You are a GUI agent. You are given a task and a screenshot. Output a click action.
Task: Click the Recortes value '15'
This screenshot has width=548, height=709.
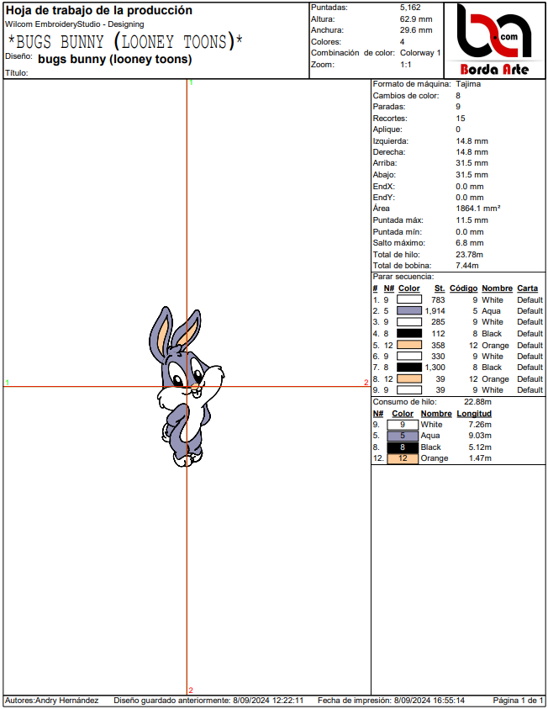point(461,118)
